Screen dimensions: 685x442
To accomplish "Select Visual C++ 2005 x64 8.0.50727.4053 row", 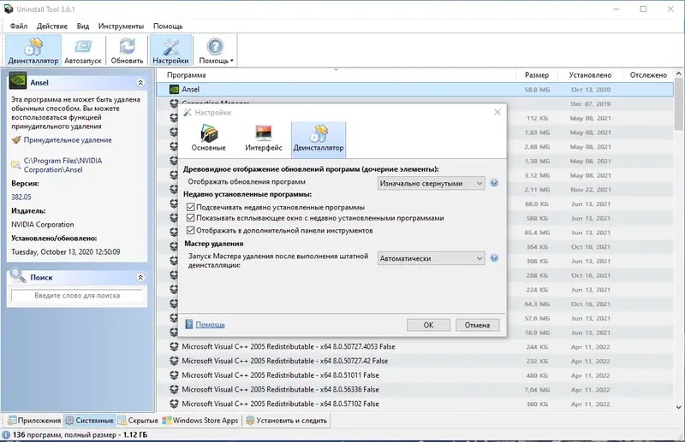I will click(x=414, y=347).
